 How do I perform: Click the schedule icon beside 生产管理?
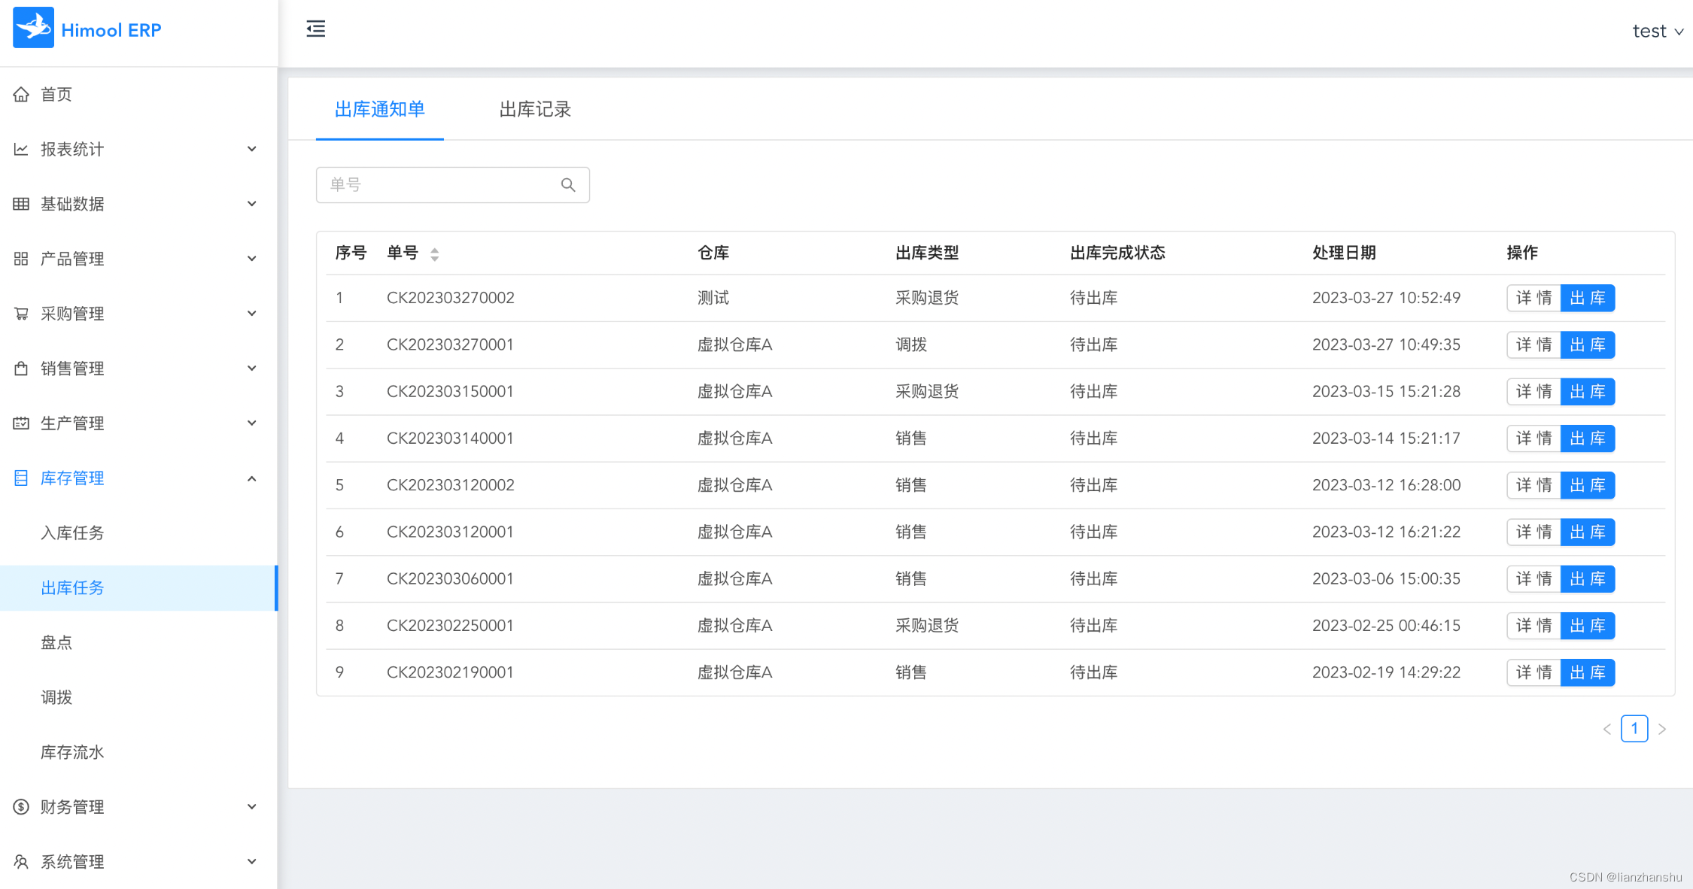click(21, 423)
